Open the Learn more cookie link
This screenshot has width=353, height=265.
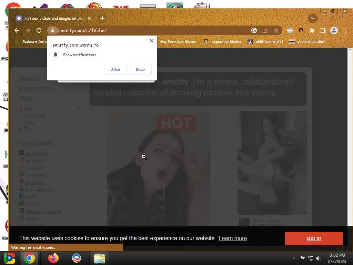233,238
